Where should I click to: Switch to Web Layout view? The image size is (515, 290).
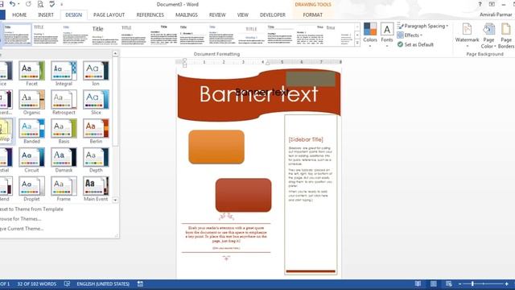tap(449, 284)
